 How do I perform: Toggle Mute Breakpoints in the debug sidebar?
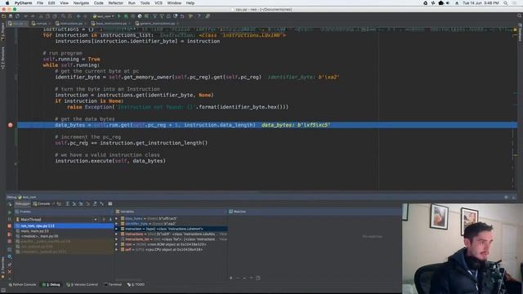pos(10,241)
